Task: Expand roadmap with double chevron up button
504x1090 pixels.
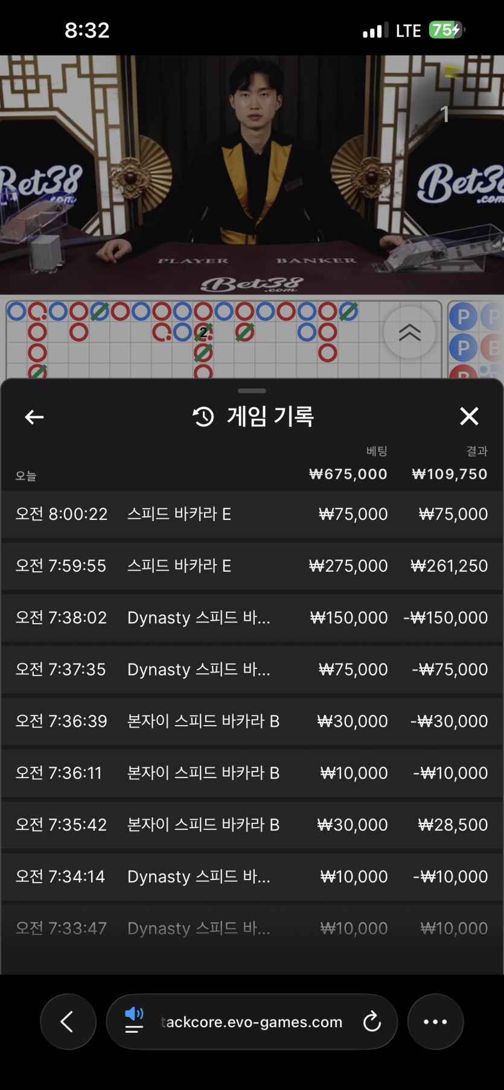Action: (410, 332)
